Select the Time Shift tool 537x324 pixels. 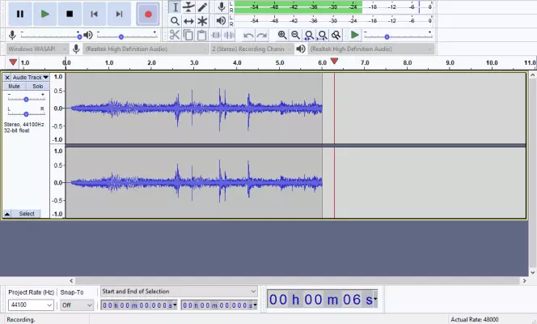(188, 21)
